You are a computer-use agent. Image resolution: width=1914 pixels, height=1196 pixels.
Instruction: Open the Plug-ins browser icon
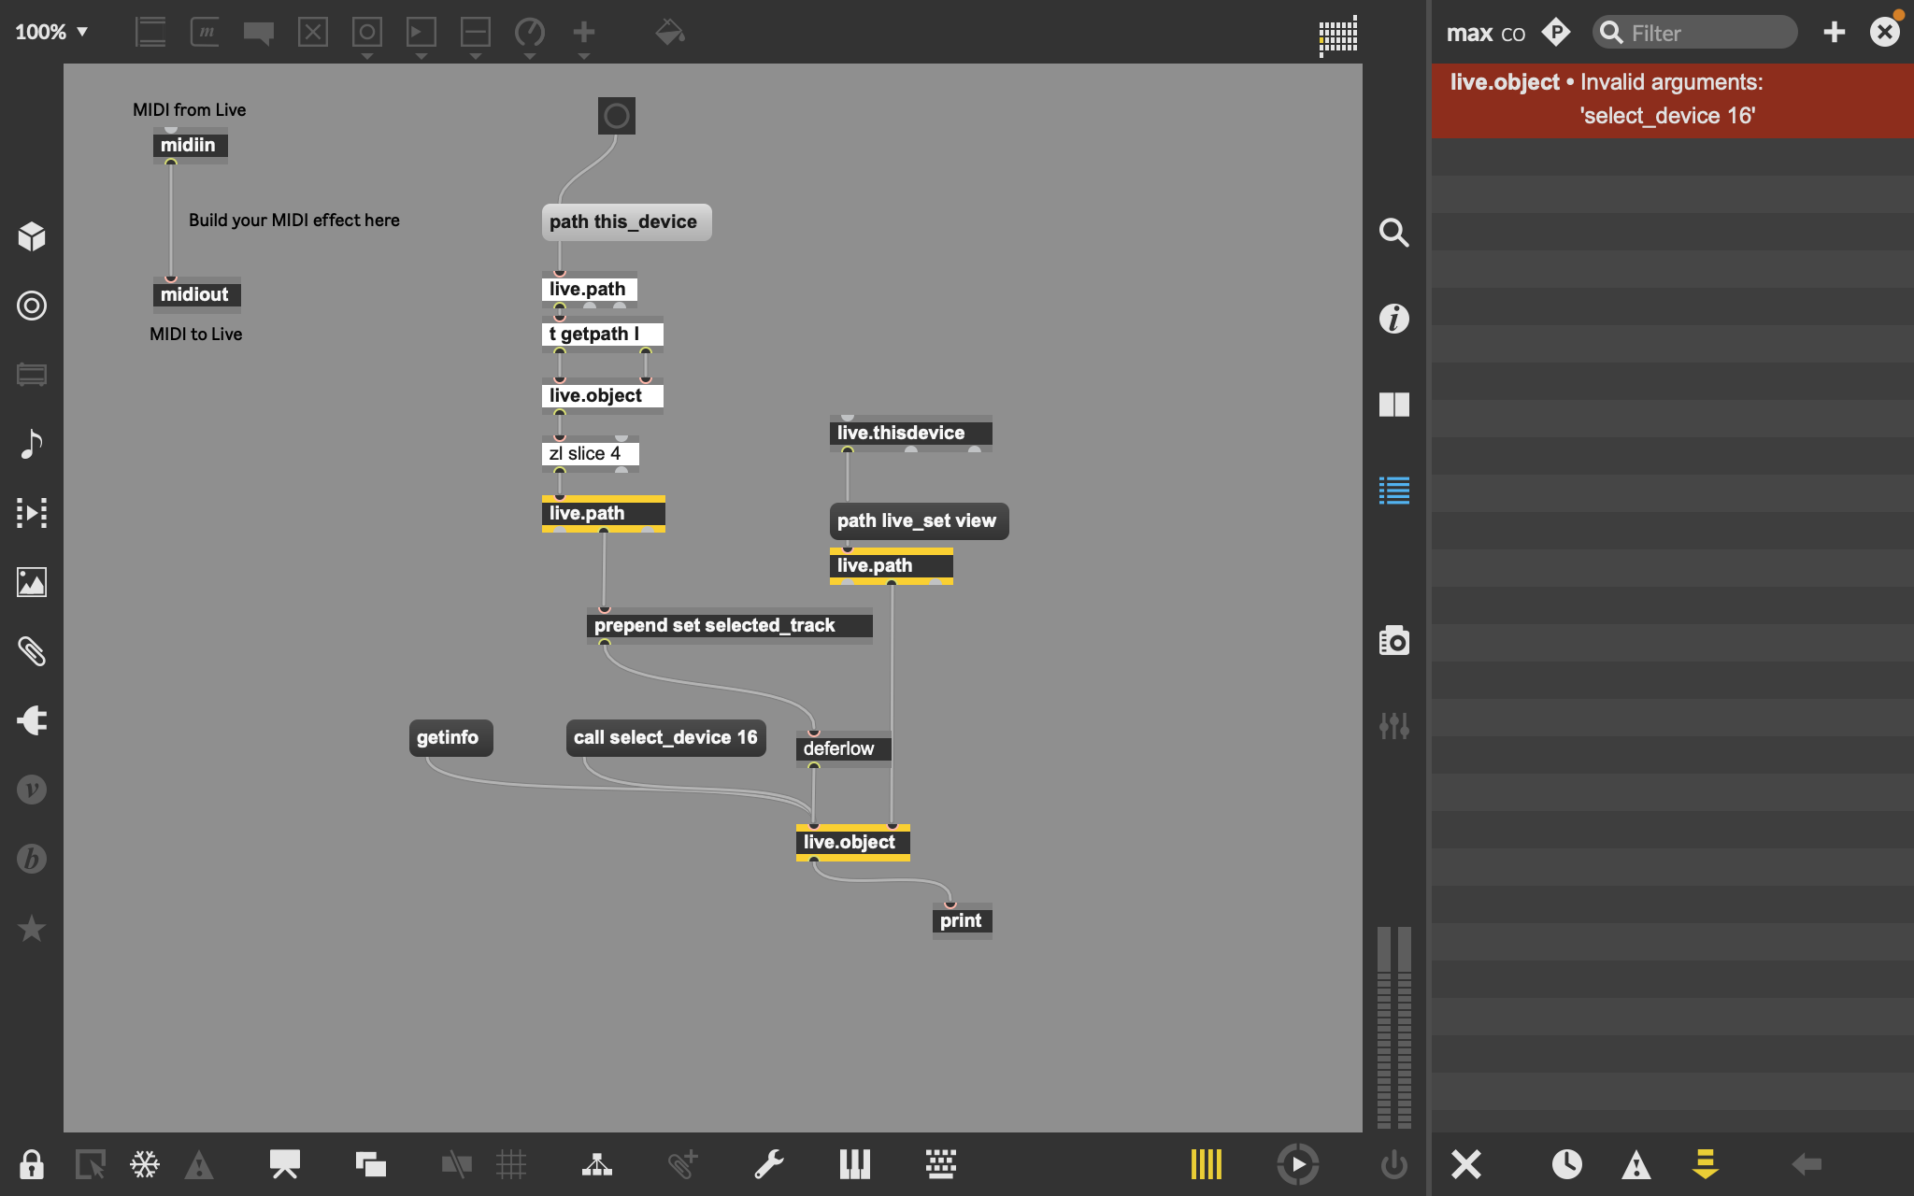[32, 720]
